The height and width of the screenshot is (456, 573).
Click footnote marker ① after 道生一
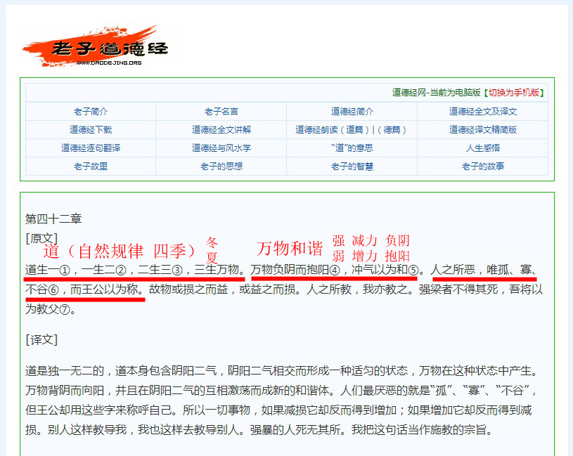(64, 271)
